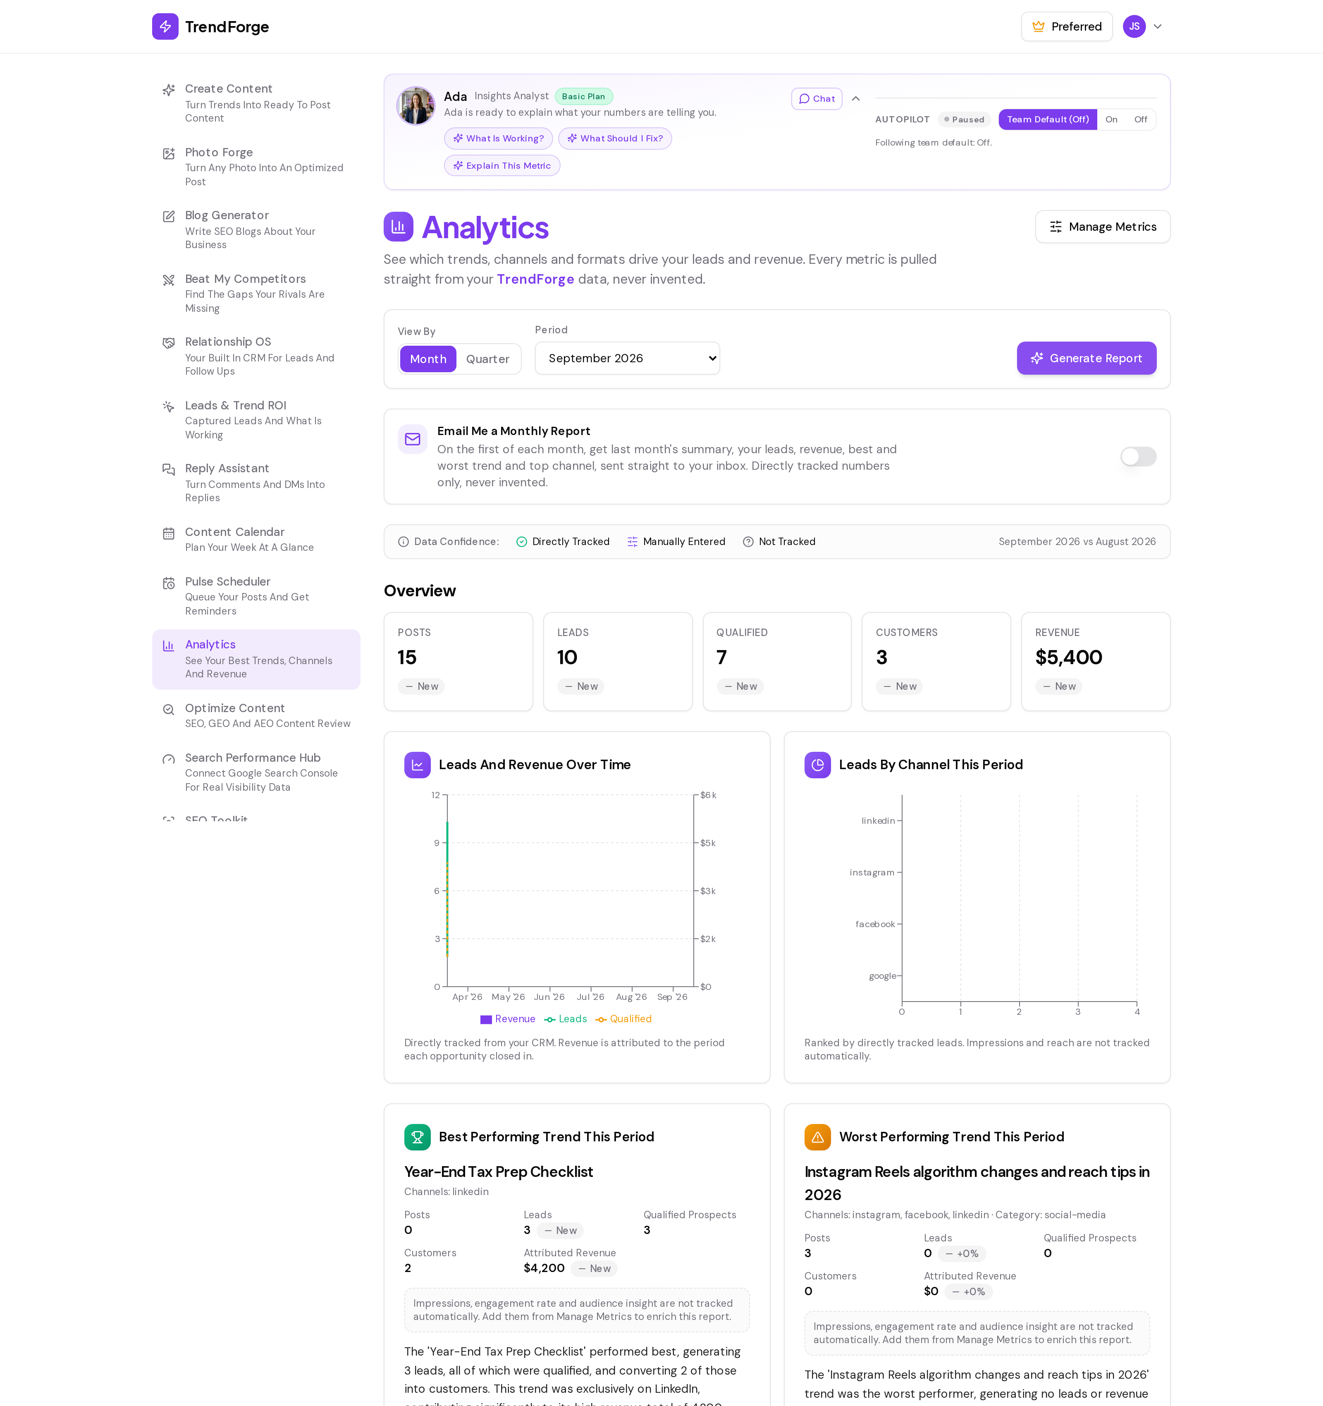Open the JS account menu chevron
Viewport: 1323px width, 1406px height.
(1158, 27)
